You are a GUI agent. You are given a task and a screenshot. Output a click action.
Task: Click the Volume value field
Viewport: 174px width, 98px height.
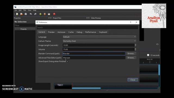coord(98,49)
